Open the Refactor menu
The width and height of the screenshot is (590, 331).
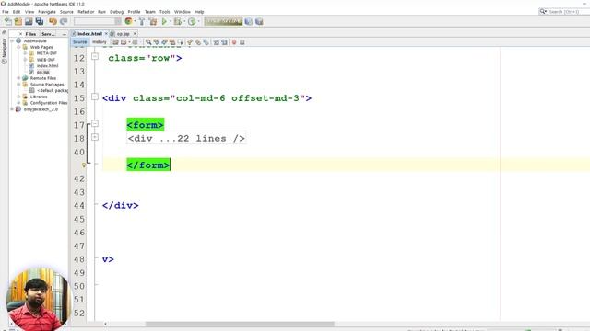(86, 12)
